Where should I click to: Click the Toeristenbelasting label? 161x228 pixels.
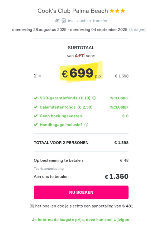point(49,169)
